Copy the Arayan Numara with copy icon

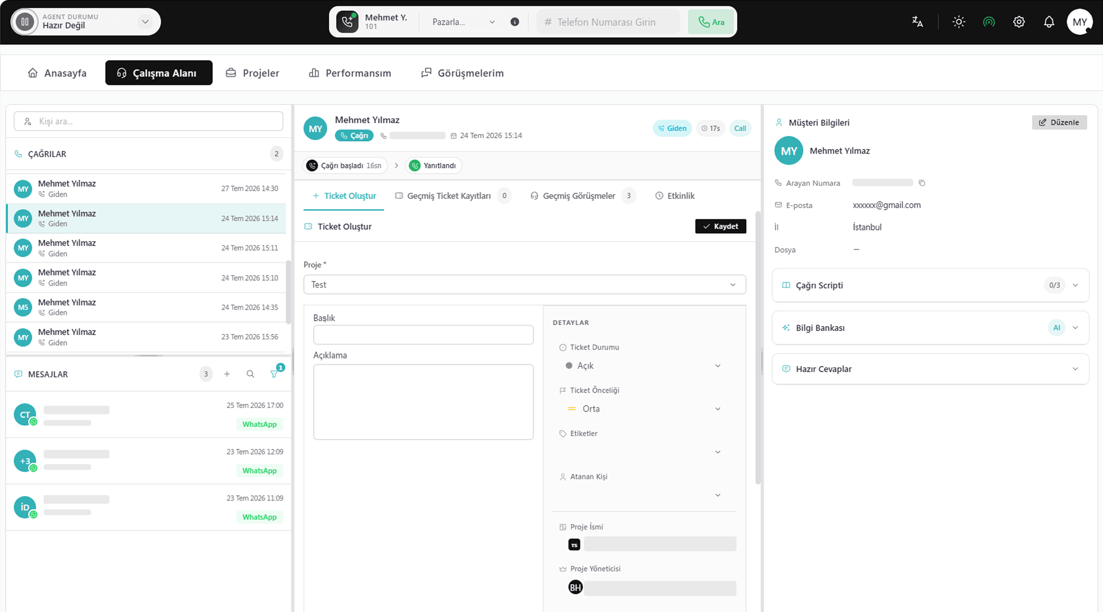pyautogui.click(x=922, y=183)
